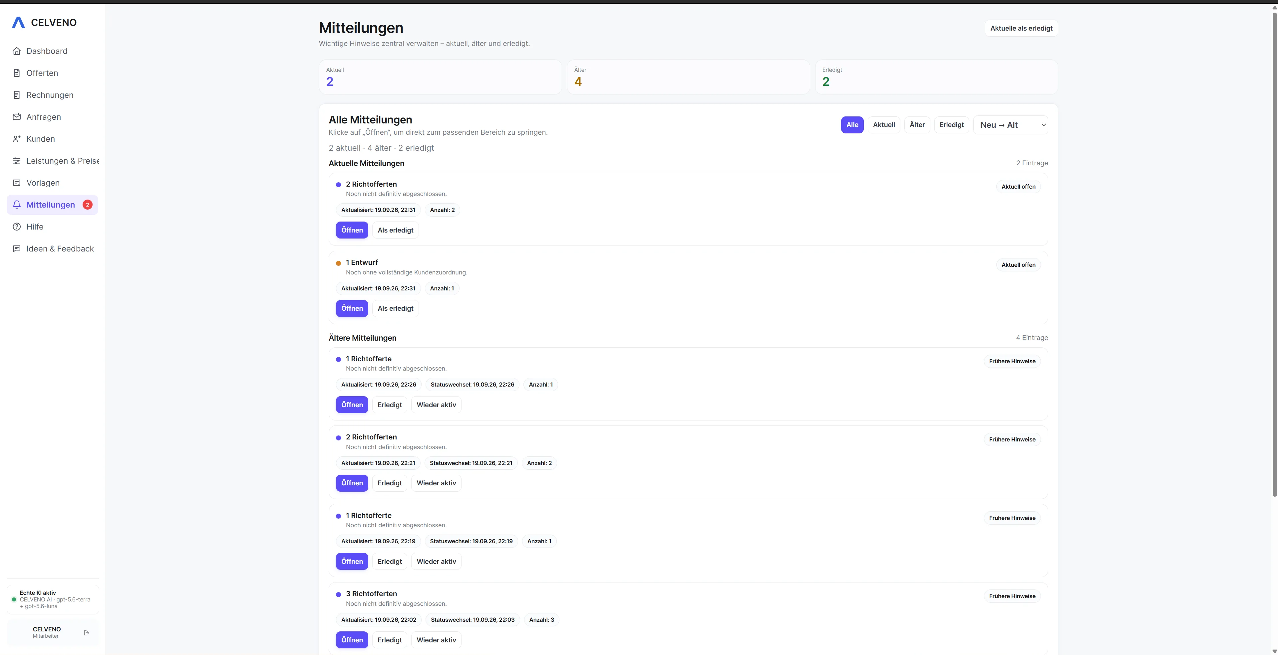Select the Älter filter tab
The width and height of the screenshot is (1278, 655).
pos(917,125)
